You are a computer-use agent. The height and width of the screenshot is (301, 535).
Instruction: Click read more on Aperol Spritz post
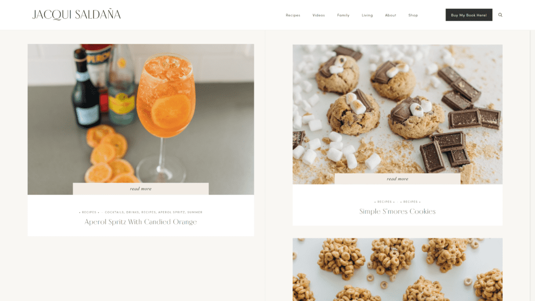click(x=141, y=189)
